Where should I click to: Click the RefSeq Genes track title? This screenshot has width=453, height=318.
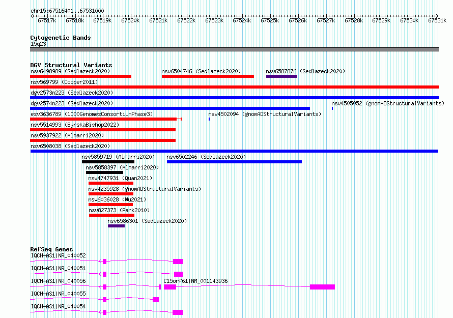(51, 249)
